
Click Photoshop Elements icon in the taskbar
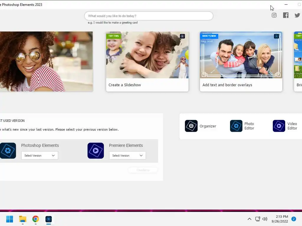[x=49, y=219]
